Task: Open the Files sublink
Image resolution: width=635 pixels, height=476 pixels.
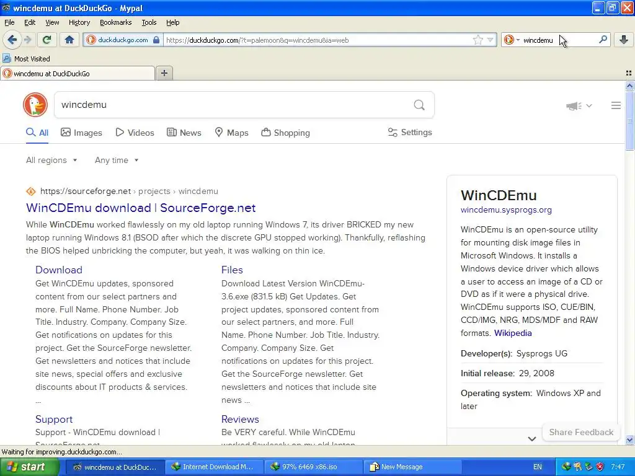Action: pos(232,270)
